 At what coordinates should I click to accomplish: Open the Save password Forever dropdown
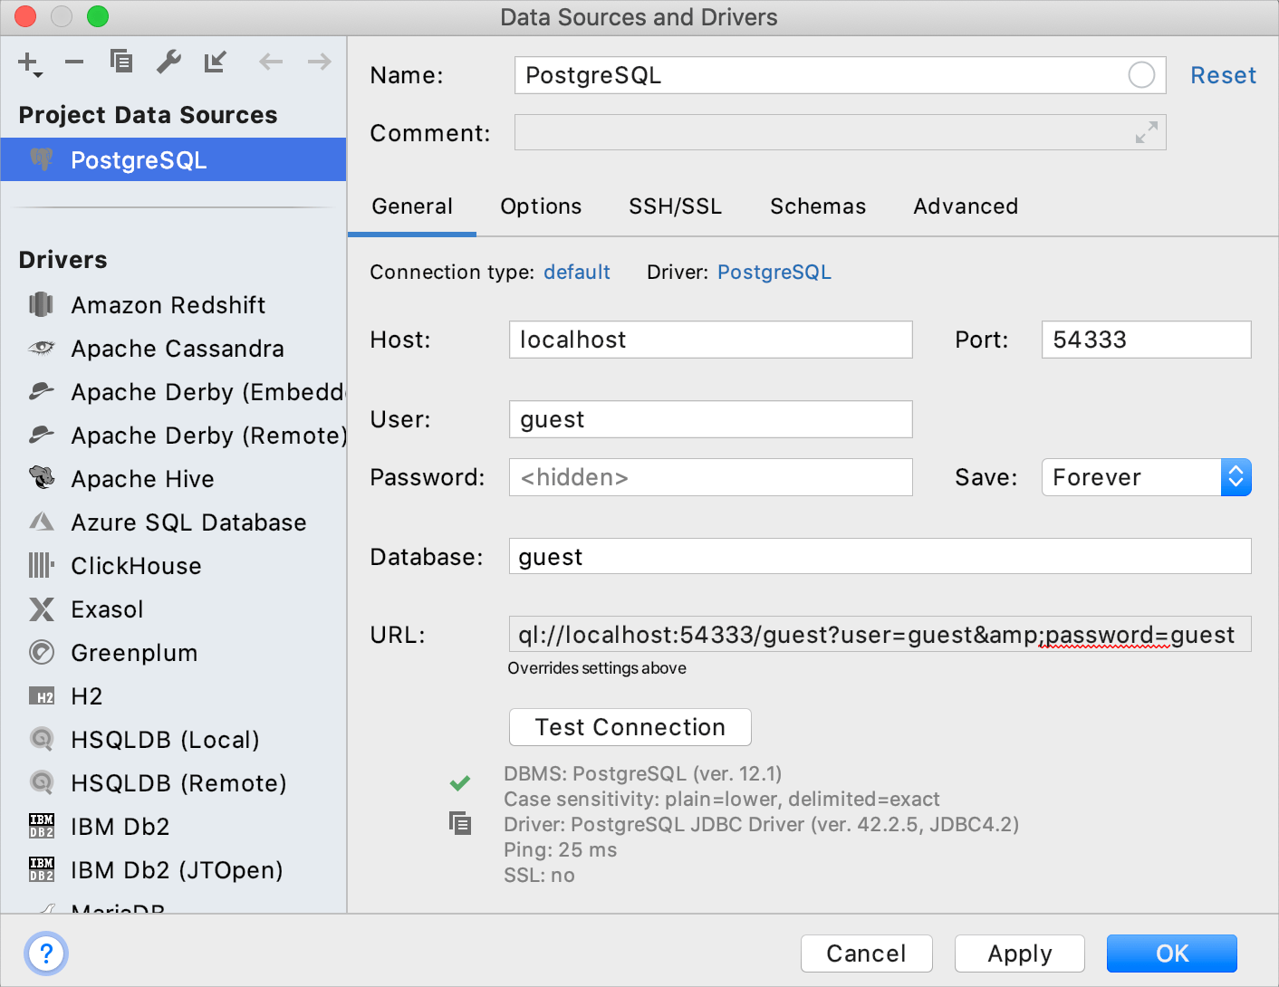[1147, 477]
